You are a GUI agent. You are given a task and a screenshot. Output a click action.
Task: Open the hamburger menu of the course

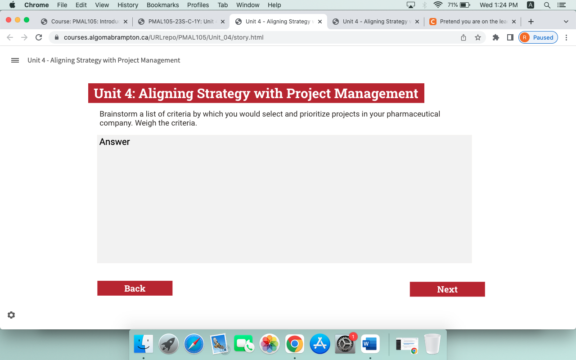pyautogui.click(x=15, y=60)
